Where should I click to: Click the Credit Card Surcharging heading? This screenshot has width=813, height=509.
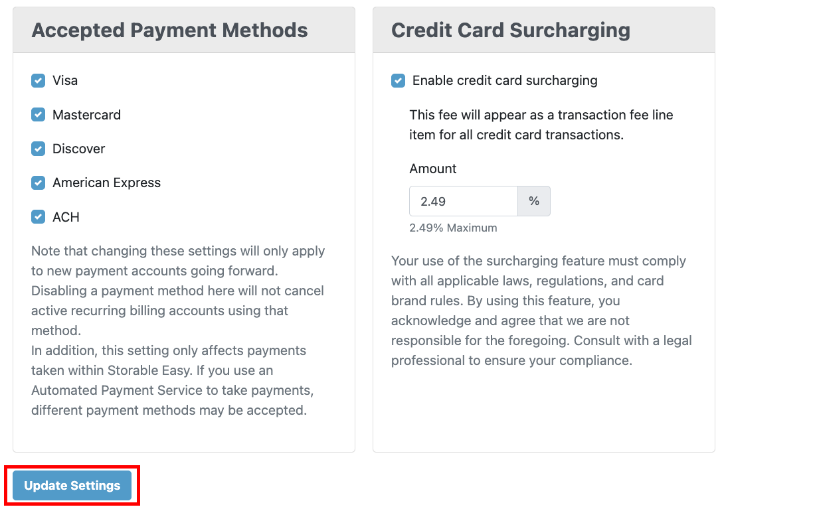click(510, 30)
